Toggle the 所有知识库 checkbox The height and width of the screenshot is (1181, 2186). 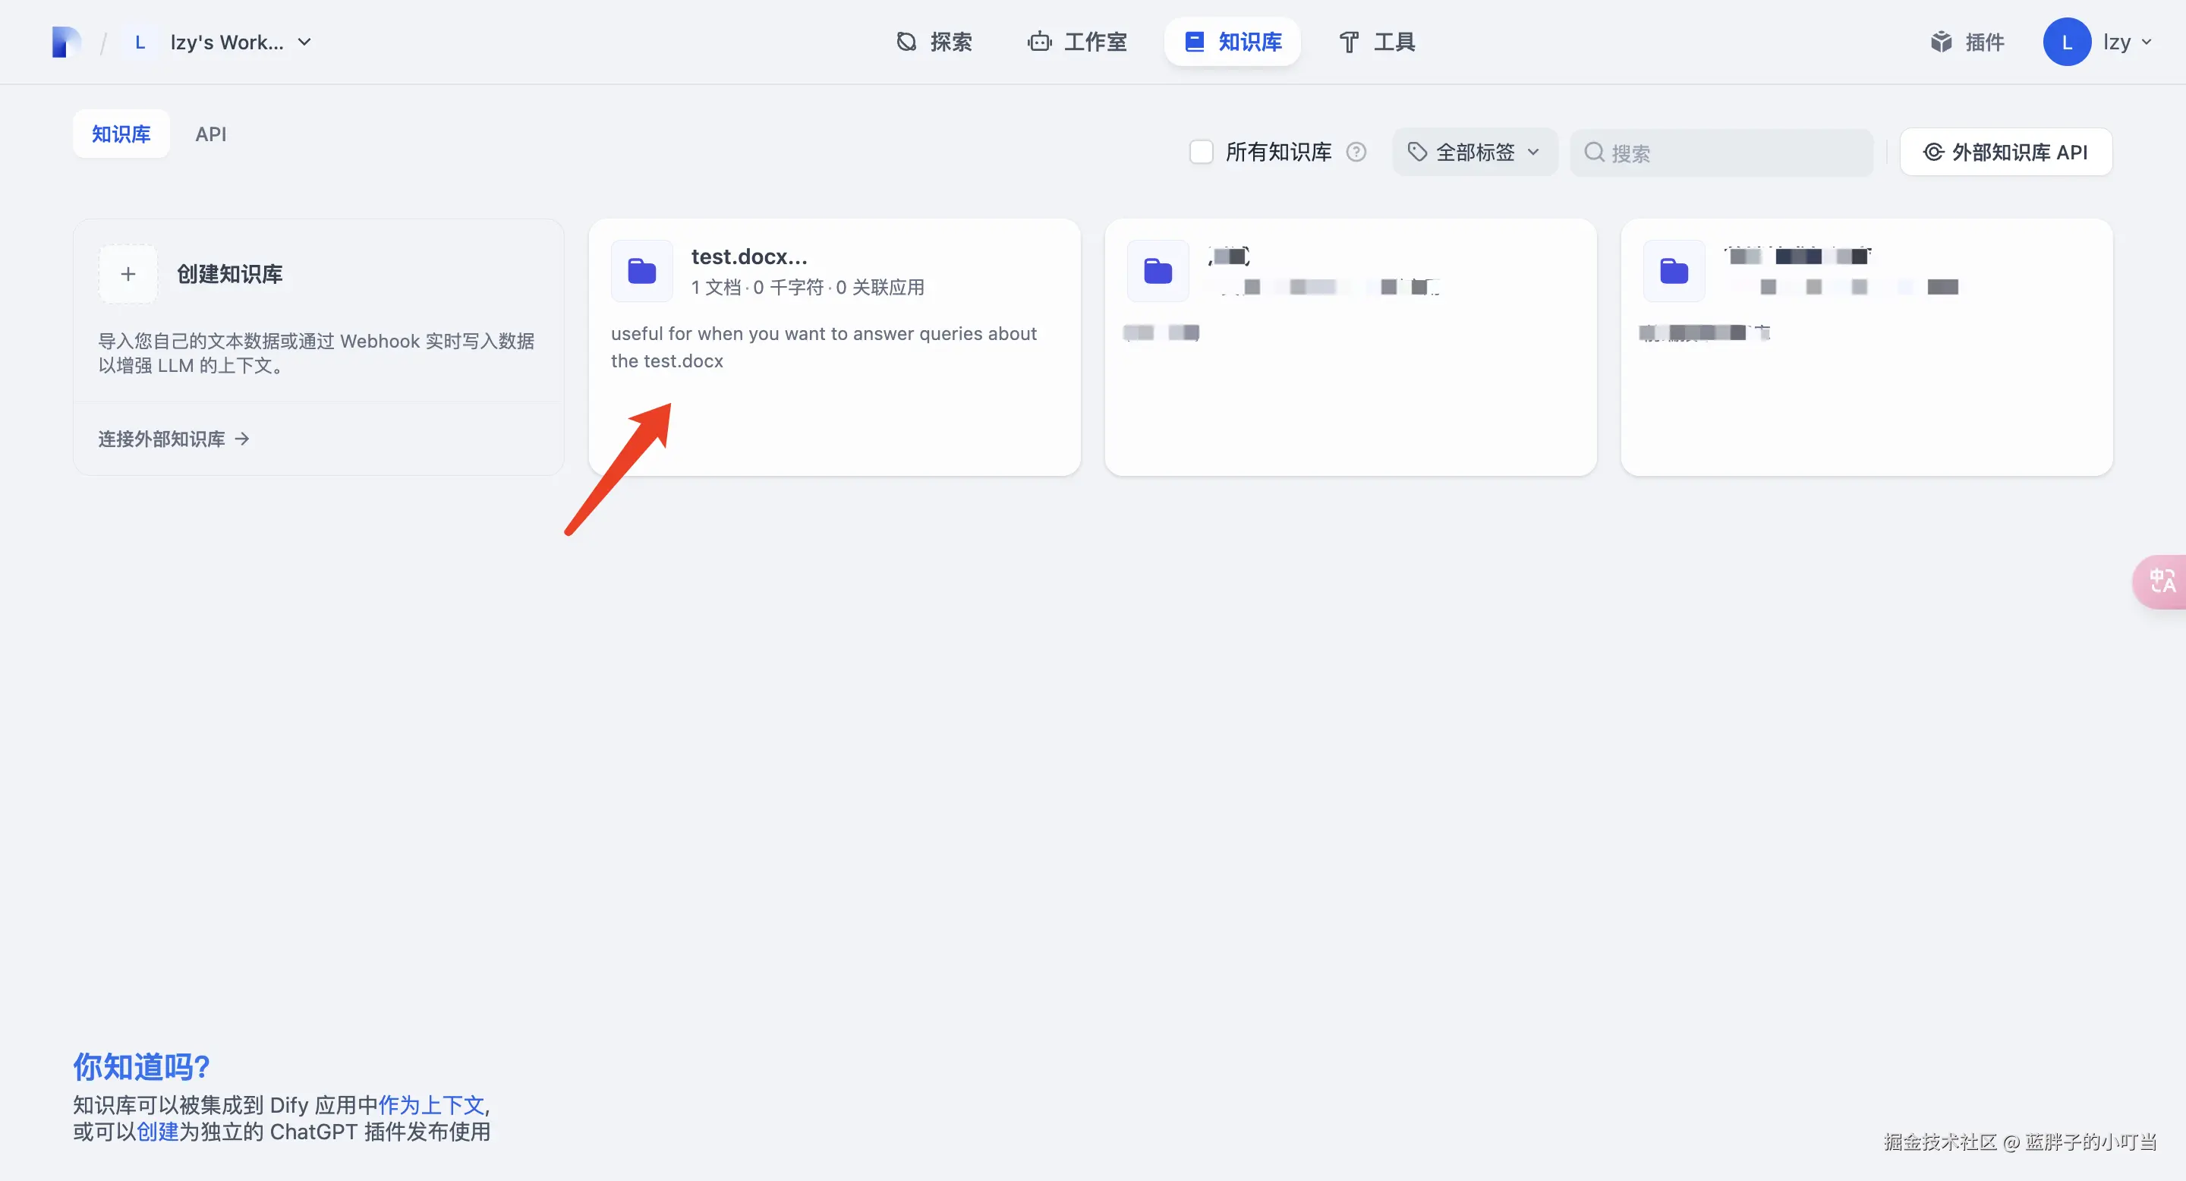tap(1201, 152)
